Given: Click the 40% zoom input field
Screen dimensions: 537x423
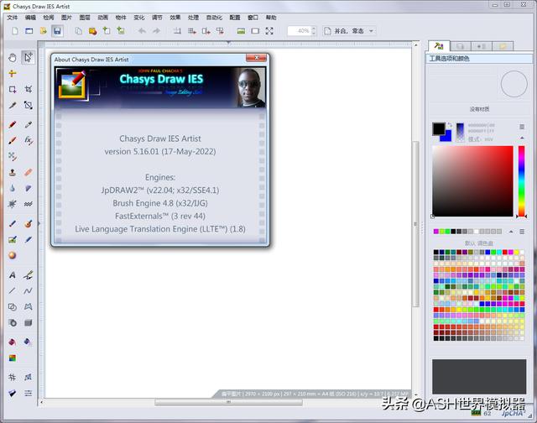Looking at the screenshot, I should [300, 31].
